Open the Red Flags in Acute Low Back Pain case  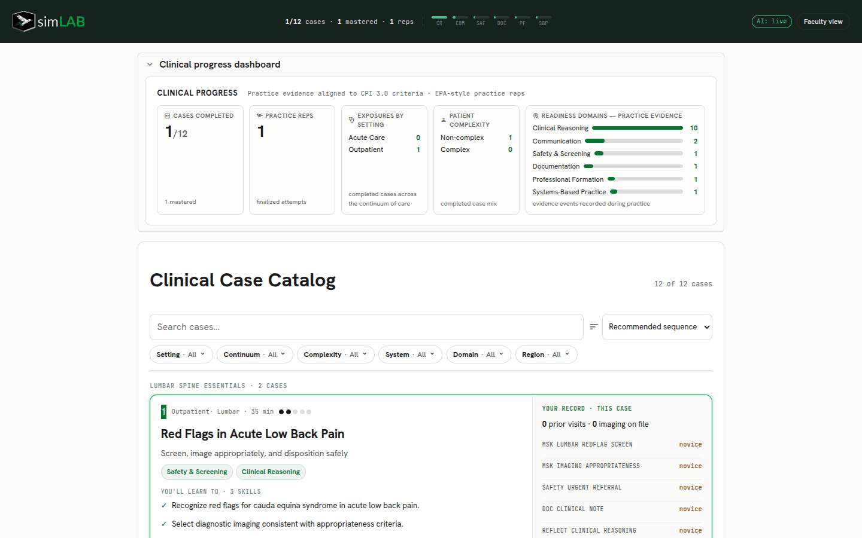click(253, 434)
